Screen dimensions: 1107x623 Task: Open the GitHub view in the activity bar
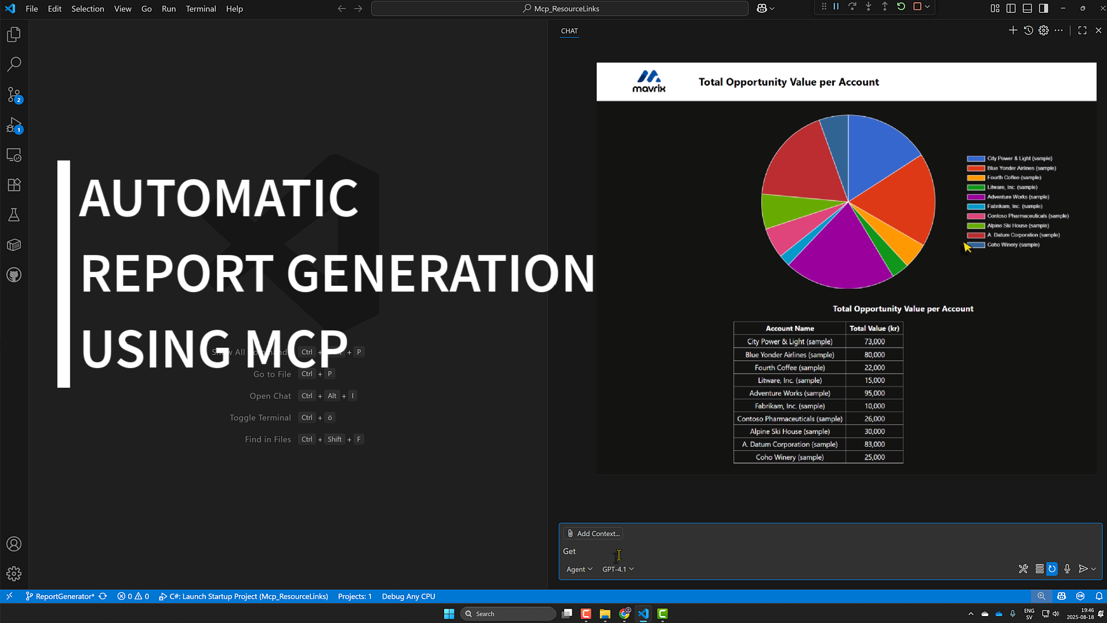14,275
